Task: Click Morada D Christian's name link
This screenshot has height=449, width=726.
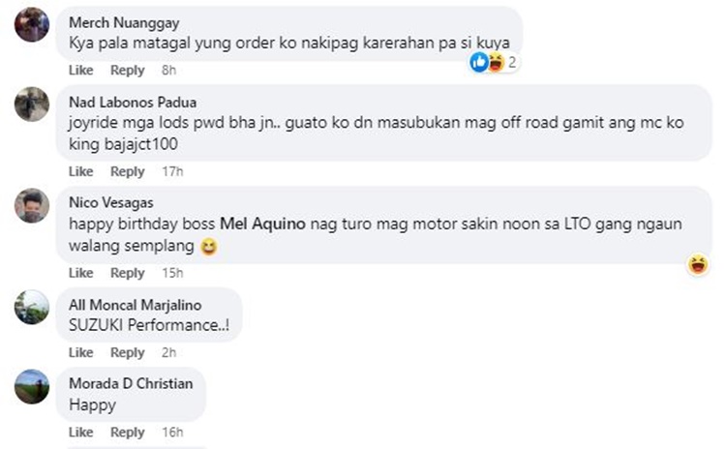Action: [x=131, y=384]
